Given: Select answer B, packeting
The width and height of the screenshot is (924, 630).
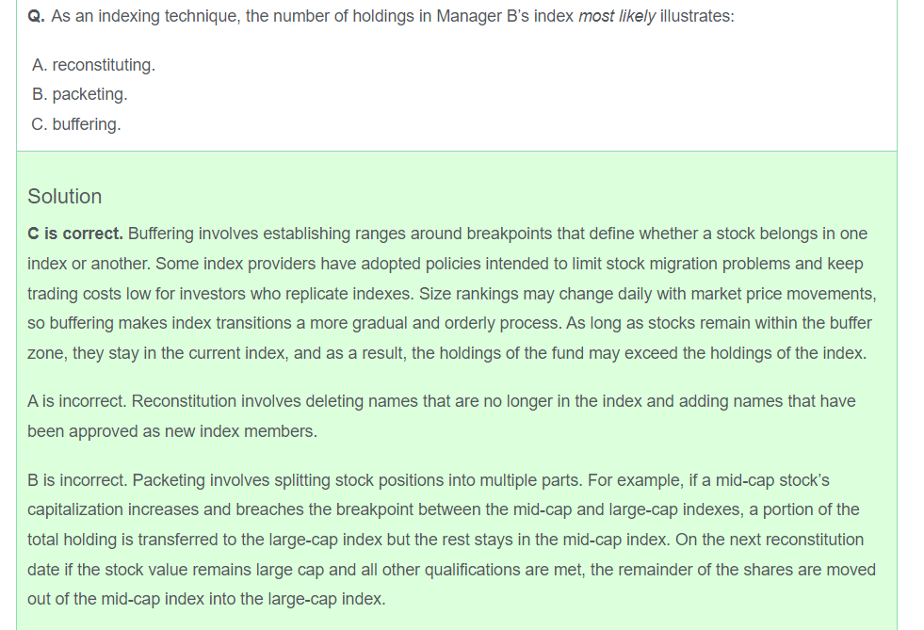Looking at the screenshot, I should coord(79,94).
